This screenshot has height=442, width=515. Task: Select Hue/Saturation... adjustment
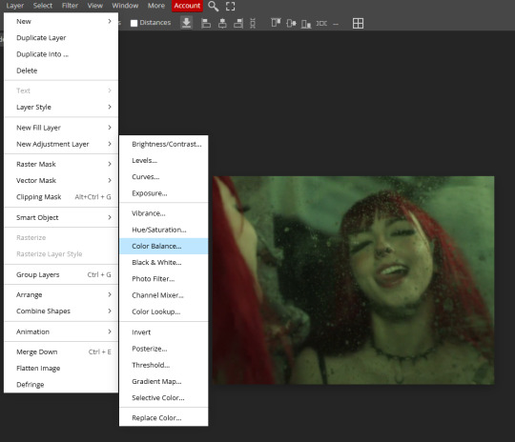click(x=164, y=230)
